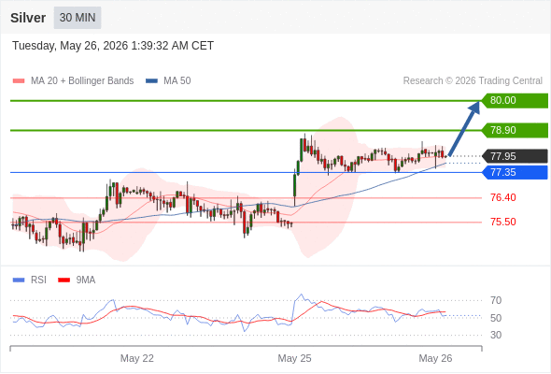Click the red 9MA color swatch
551x374 pixels.
pyautogui.click(x=64, y=280)
